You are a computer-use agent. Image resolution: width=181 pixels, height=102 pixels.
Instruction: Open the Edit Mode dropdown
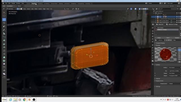pos(11,9)
